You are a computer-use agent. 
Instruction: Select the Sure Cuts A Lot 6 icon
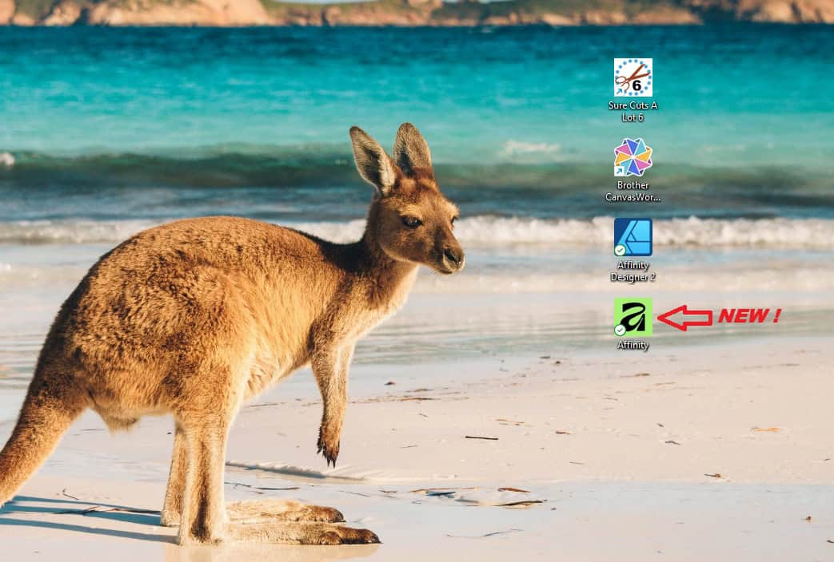point(633,77)
